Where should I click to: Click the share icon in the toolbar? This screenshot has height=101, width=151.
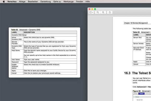tap(110, 12)
